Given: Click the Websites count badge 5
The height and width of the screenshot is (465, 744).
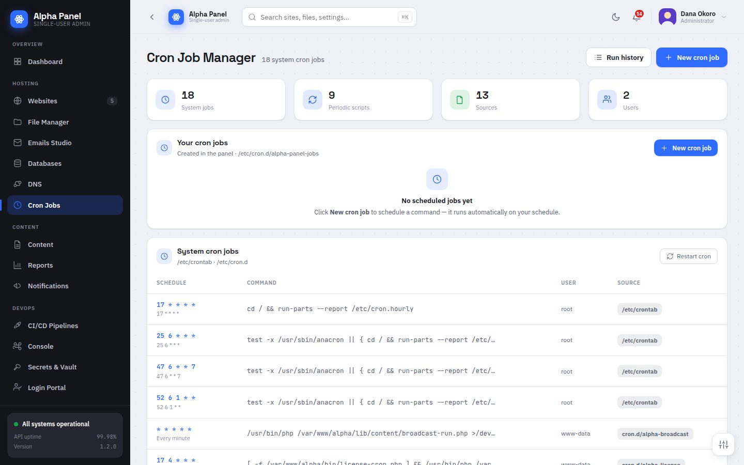Looking at the screenshot, I should coord(112,101).
